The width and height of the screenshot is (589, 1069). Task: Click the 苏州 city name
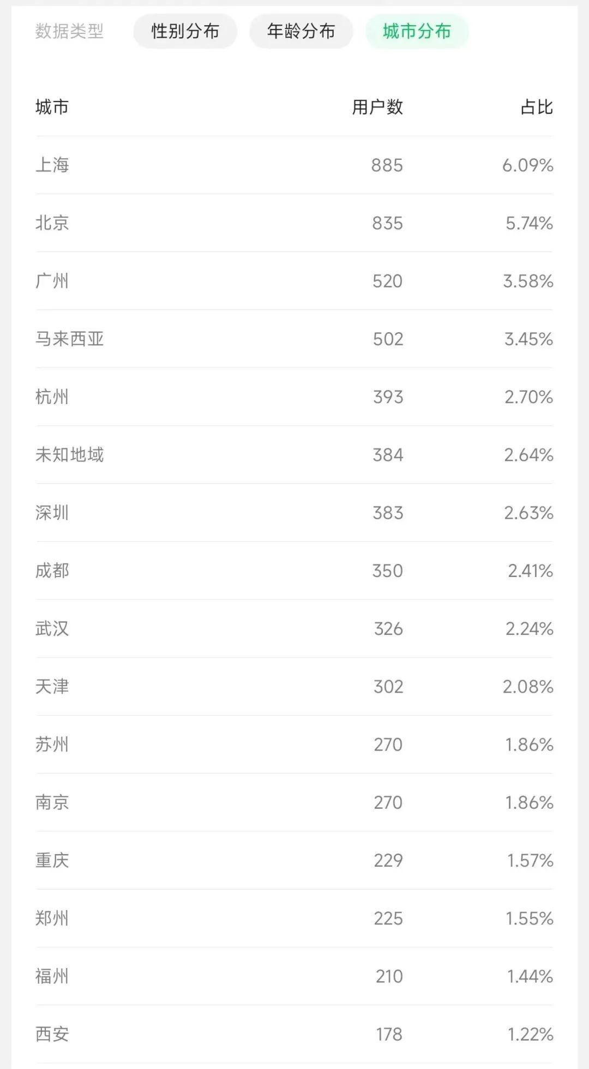pos(52,744)
